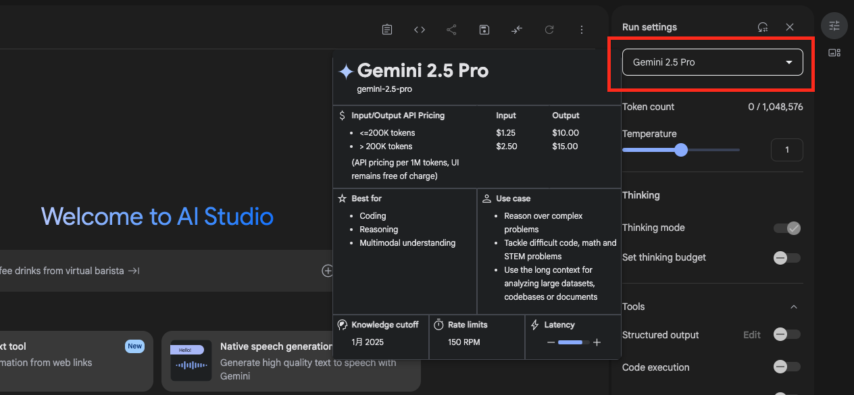This screenshot has width=854, height=395.
Task: Reset the chat conversation
Action: click(x=549, y=29)
